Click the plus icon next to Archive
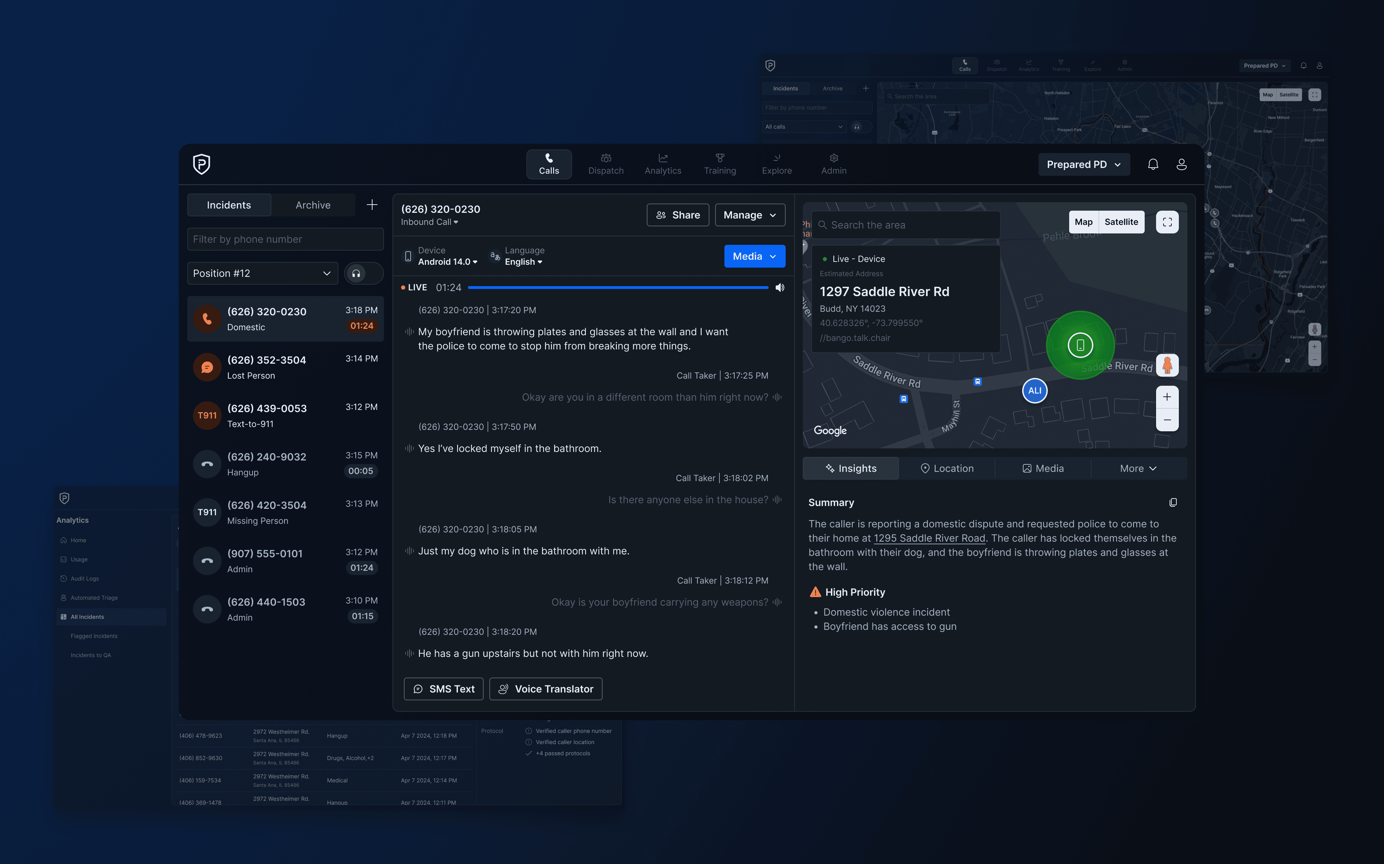 pos(372,205)
